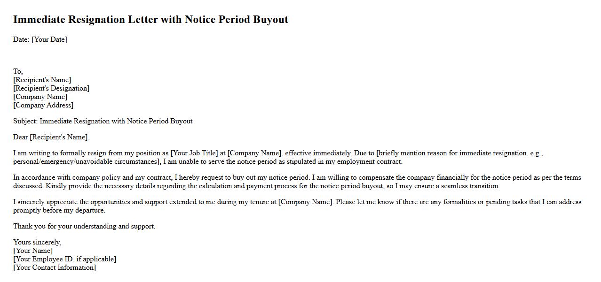Click the [Company Address] placeholder
601x282 pixels.
(x=43, y=105)
